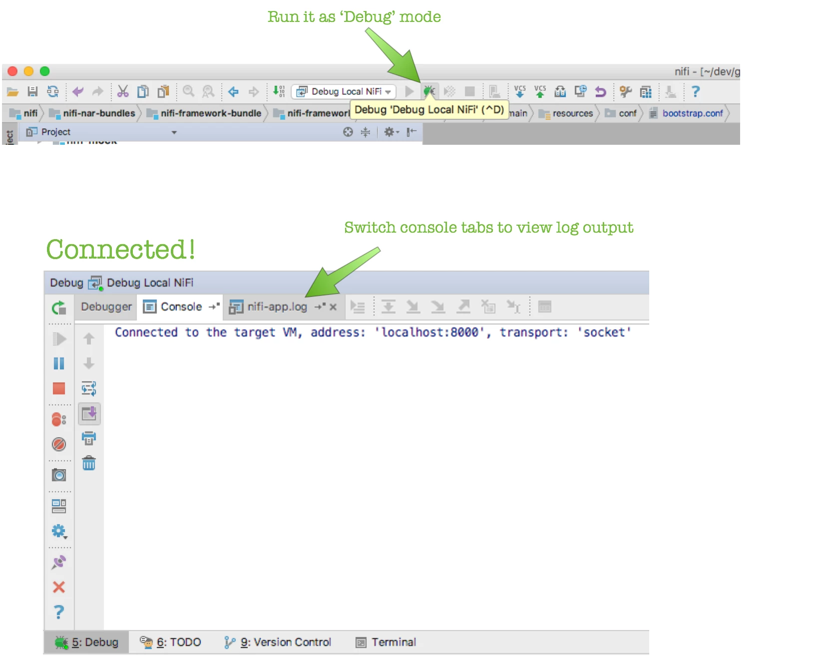Clear the console with the trash can icon
Viewport: 837px width, 657px height.
coord(89,463)
